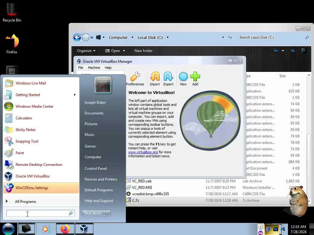Launch Oracle VM VirtualBox from Start menu
Viewport: 314px width, 235px height.
(x=41, y=176)
